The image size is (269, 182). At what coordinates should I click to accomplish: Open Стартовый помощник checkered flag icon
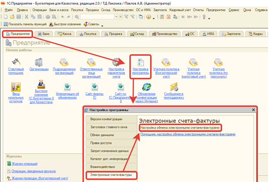click(x=16, y=62)
